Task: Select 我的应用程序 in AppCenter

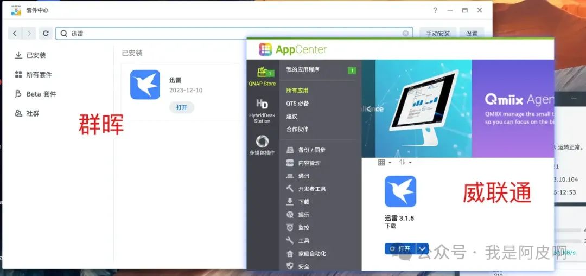Action: click(x=303, y=70)
